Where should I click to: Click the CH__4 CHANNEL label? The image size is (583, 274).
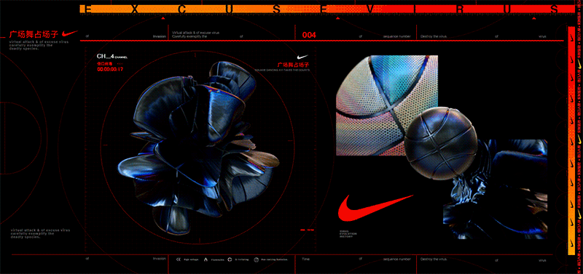coord(112,57)
